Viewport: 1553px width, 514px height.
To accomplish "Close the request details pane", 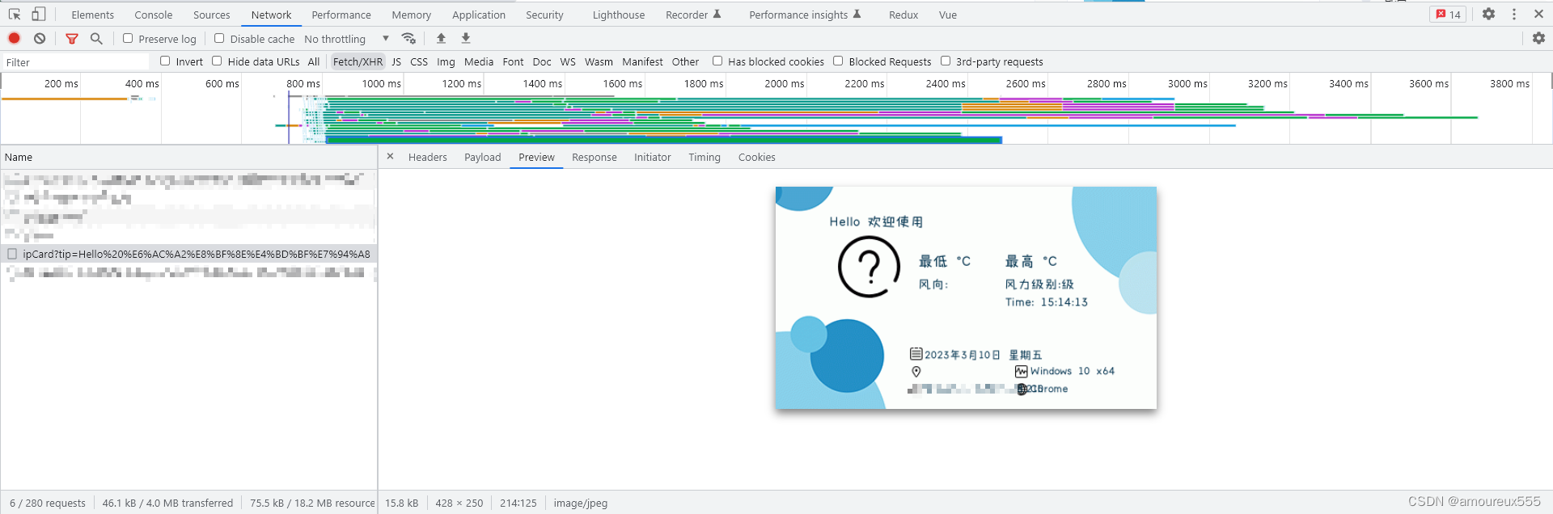I will (390, 157).
